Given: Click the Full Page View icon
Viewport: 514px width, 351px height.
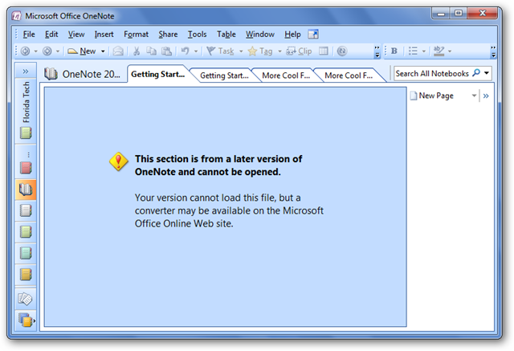Looking at the screenshot, I should [313, 35].
